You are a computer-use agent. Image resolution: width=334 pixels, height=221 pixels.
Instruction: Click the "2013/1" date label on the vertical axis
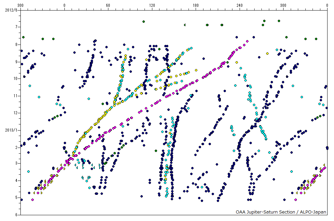11,130
